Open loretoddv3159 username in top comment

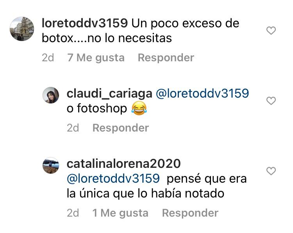click(85, 23)
